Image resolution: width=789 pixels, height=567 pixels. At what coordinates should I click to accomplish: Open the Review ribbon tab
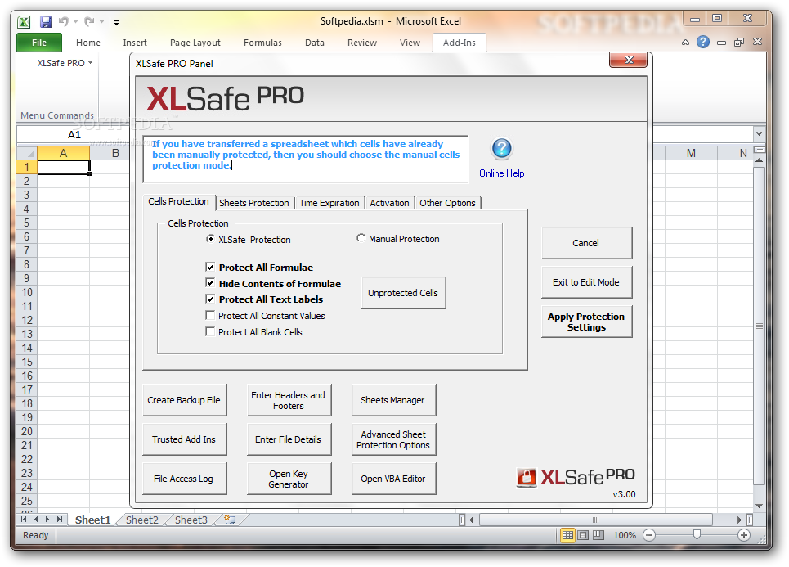[361, 43]
